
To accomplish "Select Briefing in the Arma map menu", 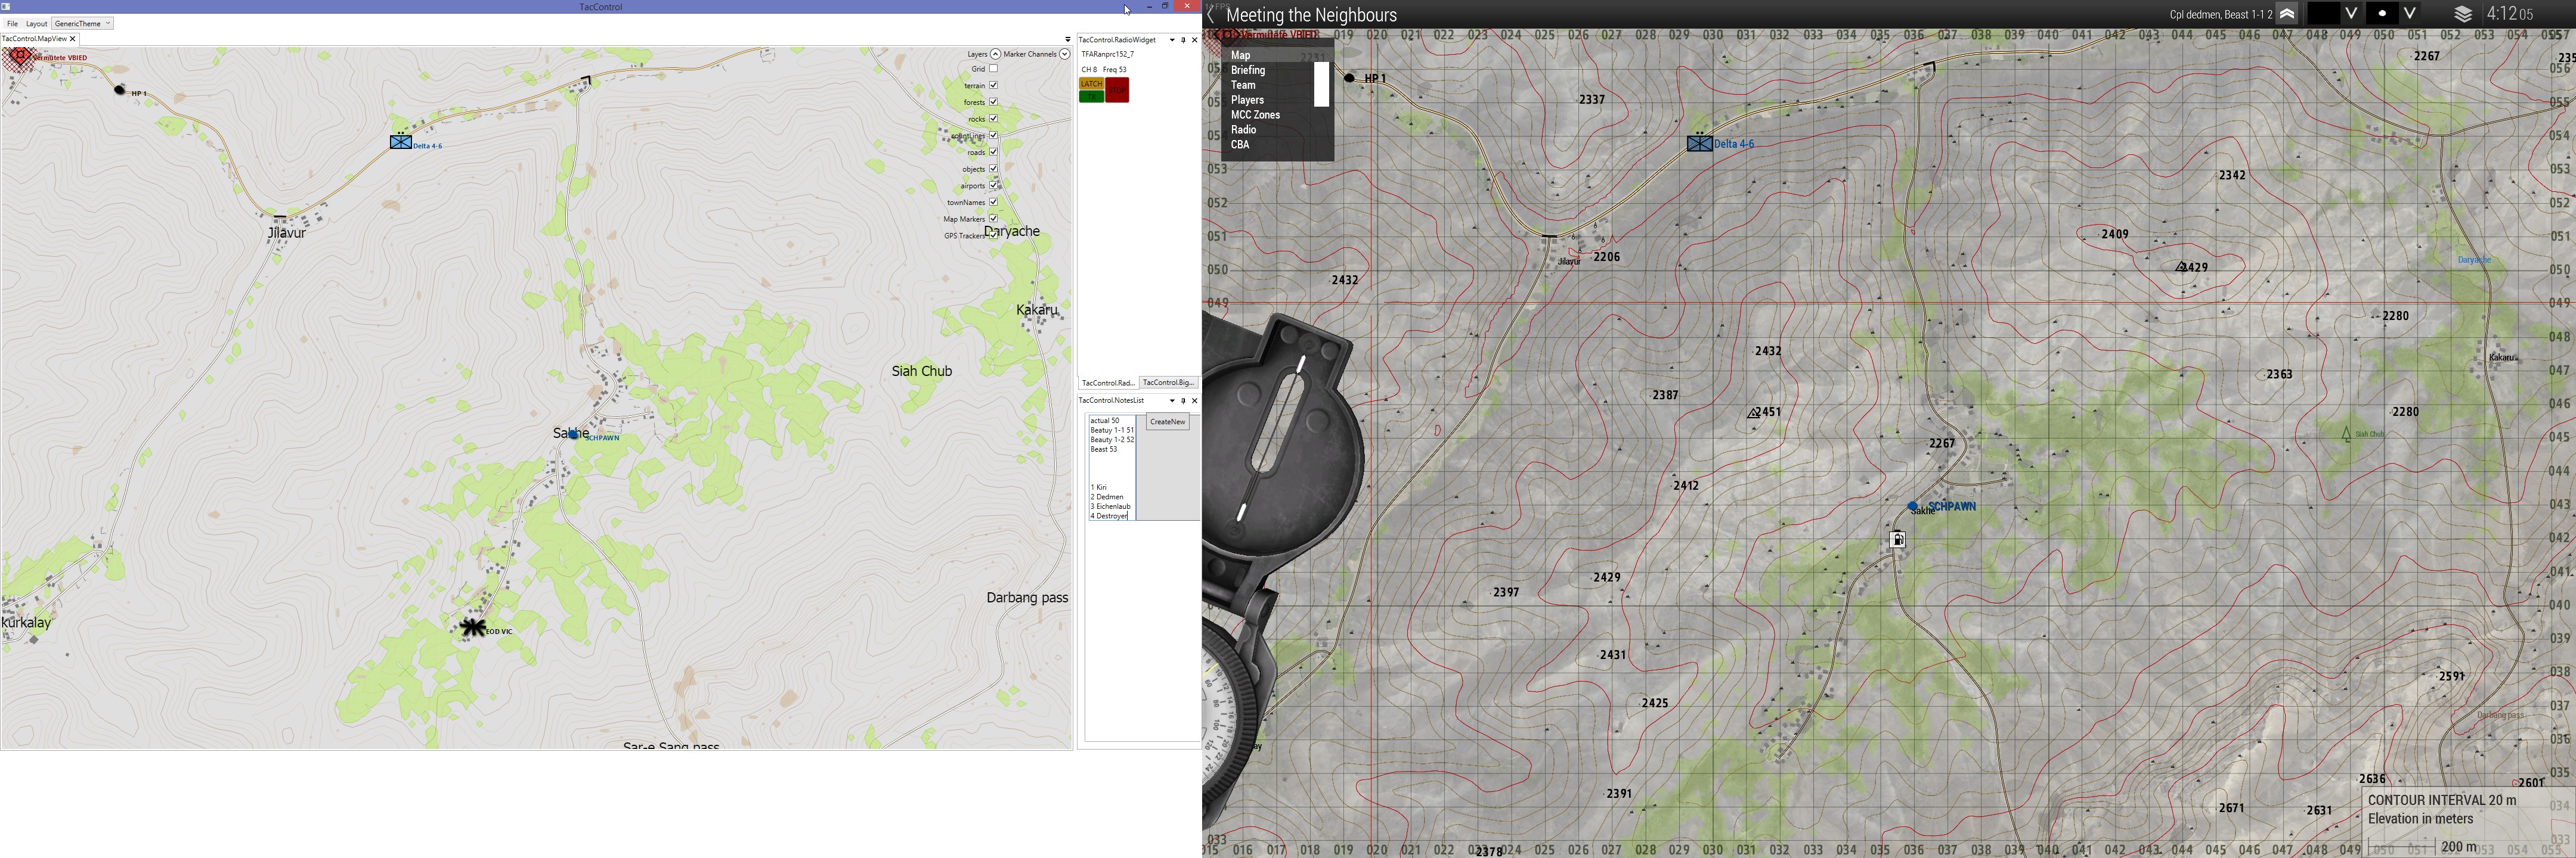I will (x=1248, y=71).
